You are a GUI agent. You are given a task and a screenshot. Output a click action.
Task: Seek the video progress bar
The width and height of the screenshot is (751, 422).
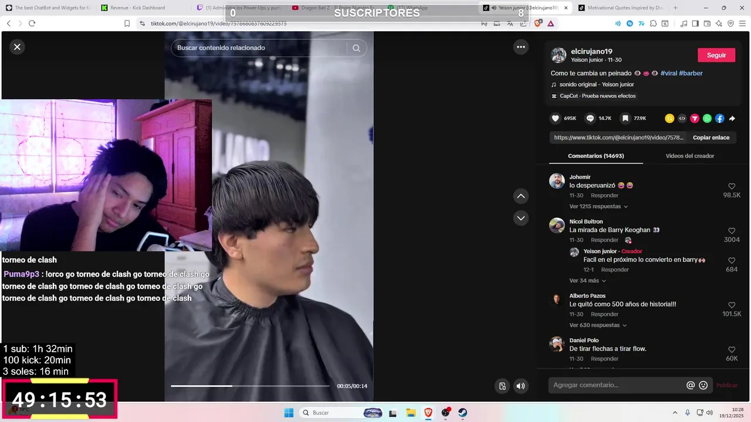coord(250,386)
